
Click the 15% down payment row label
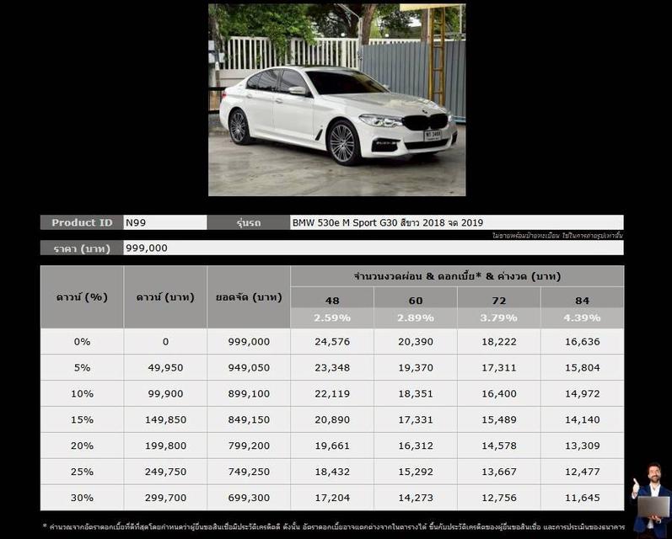tap(82, 420)
